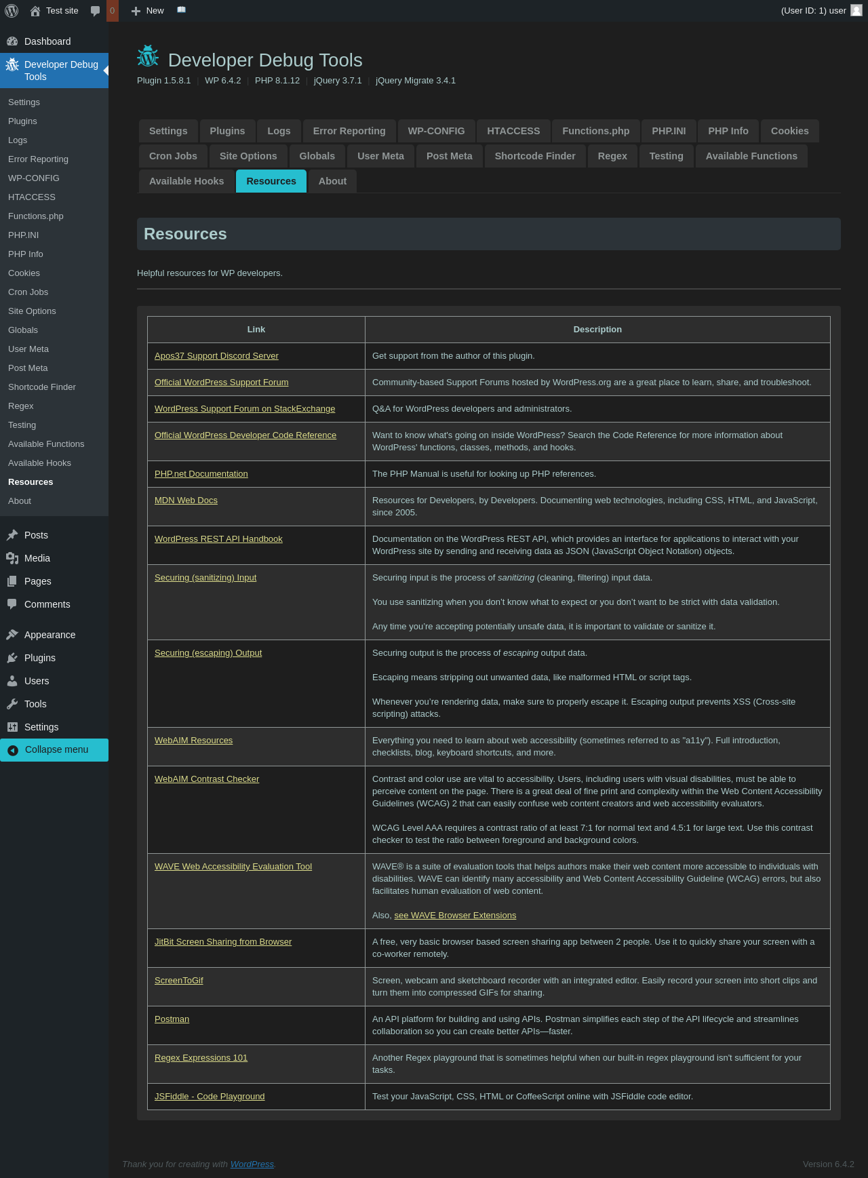Click the Collapse menu button
The image size is (868, 1178).
click(54, 750)
